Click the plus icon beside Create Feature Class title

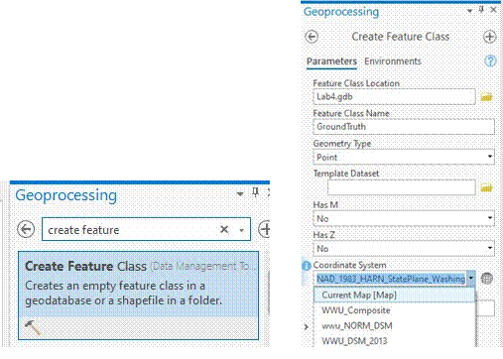tap(490, 37)
